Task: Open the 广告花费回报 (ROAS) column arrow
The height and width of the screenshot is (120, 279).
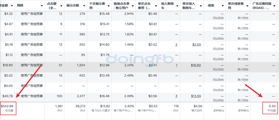Action: [276, 6]
